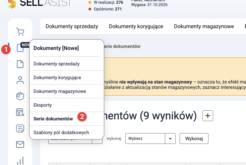Select Dokumenty sprzedaży in the popup menu

(x=56, y=64)
